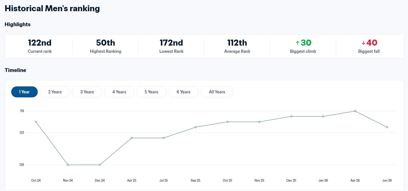Click the 172nd Lowest Rank value
Image resolution: width=408 pixels, height=191 pixels.
tap(171, 42)
